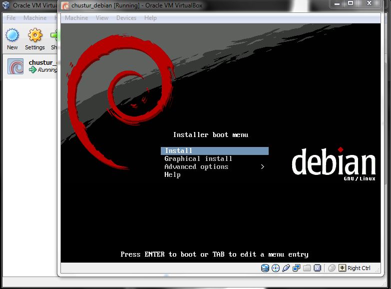This screenshot has width=391, height=289.
Task: Maximize the chustur_debian VM window
Action: [351, 3]
